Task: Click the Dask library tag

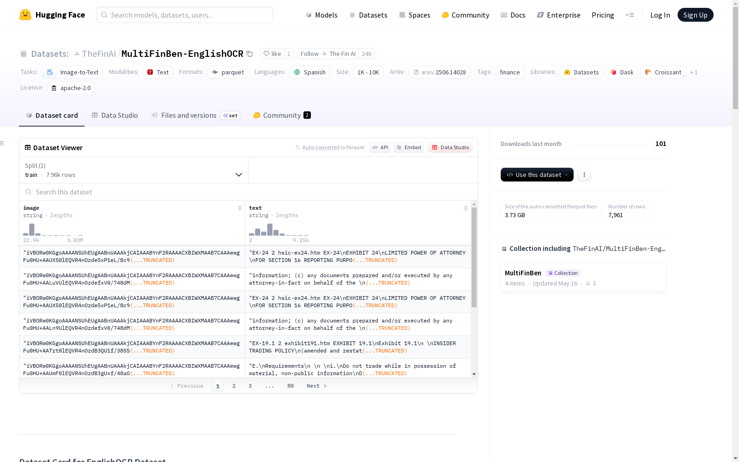Action: [x=622, y=72]
